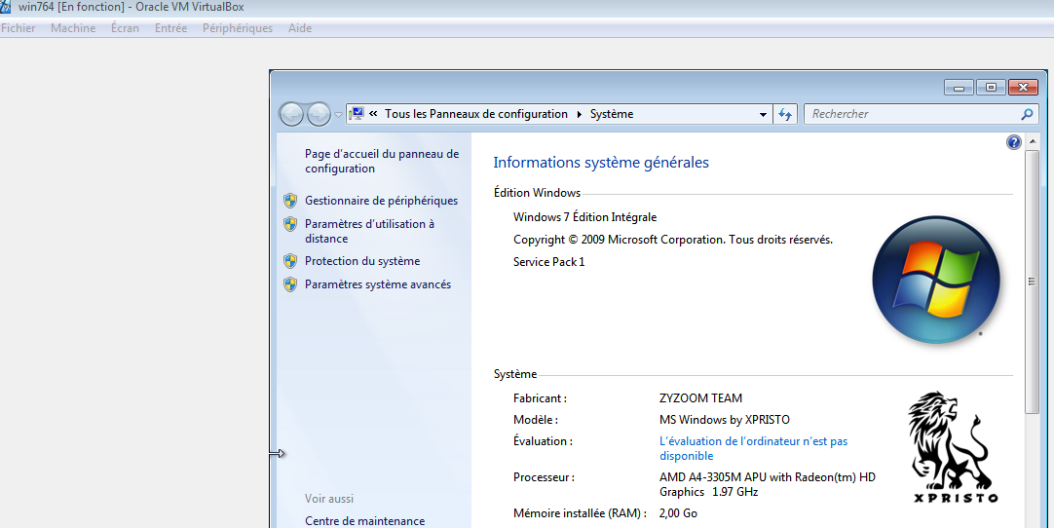Screen dimensions: 1054x528
Task: Open the Écran menu
Action: click(x=125, y=28)
